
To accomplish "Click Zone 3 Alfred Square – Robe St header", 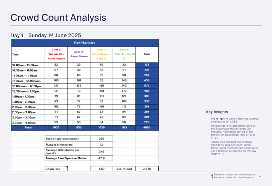I will point(101,54).
